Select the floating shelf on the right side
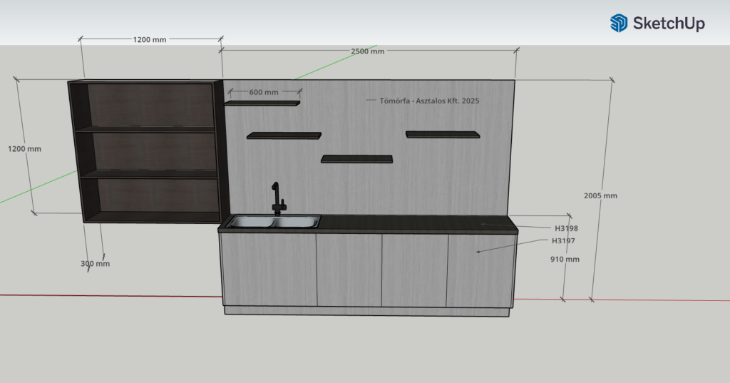The height and width of the screenshot is (383, 730). pos(441,134)
